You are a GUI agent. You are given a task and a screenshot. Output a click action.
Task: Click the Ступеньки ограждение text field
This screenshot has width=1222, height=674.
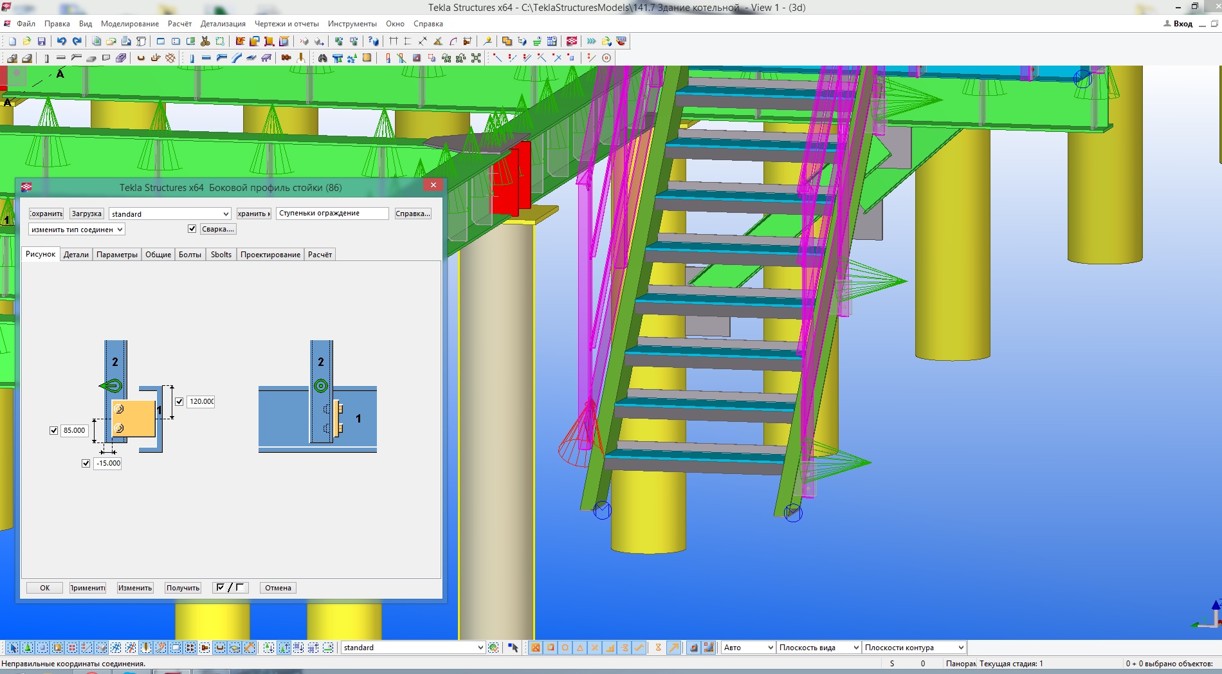[332, 214]
